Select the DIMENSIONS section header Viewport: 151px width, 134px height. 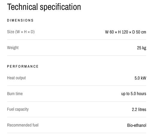click(20, 20)
